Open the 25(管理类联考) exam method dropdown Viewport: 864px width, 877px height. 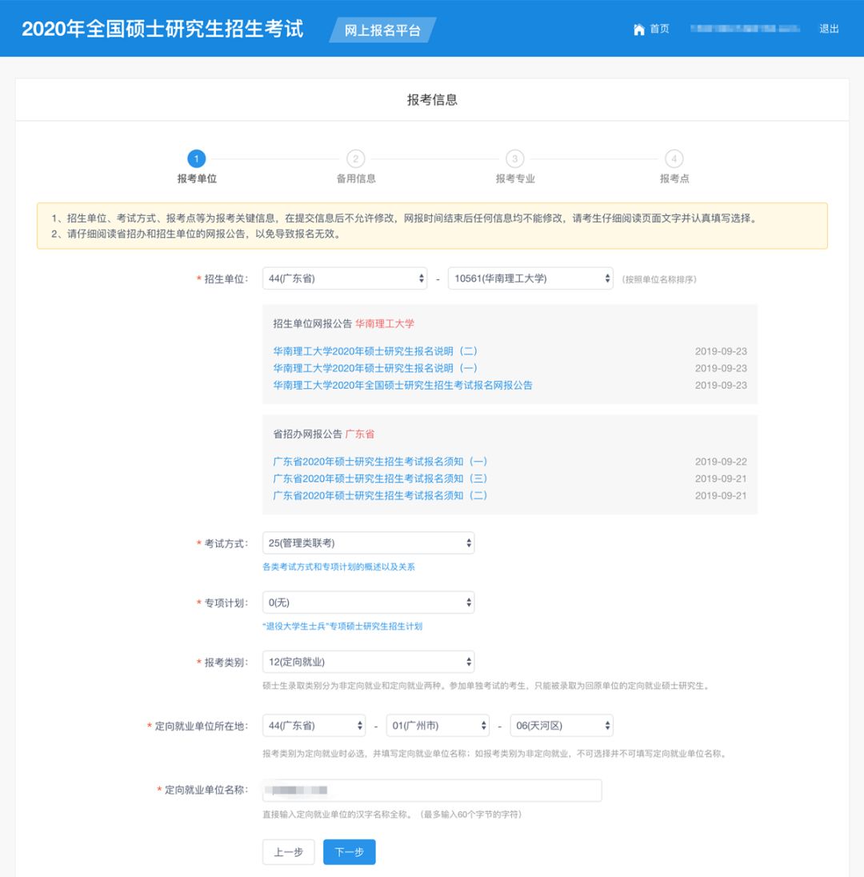tap(367, 543)
